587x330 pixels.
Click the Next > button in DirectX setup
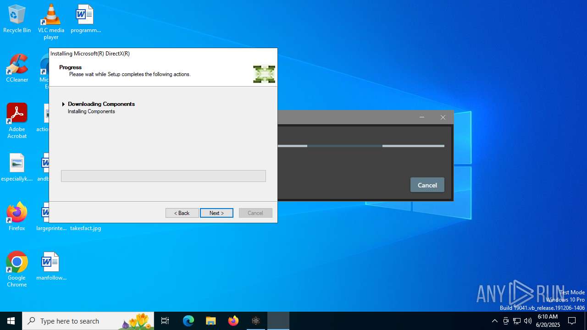point(216,213)
